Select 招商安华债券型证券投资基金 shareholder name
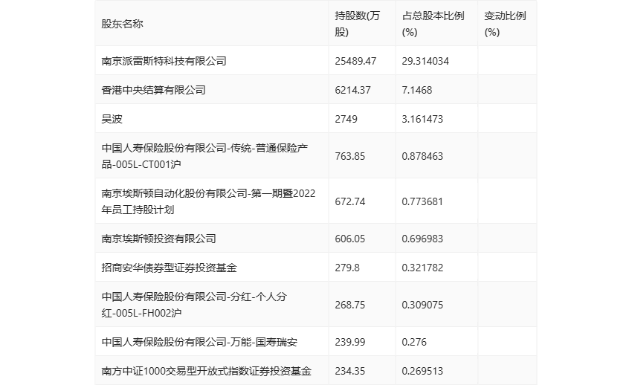Screen dimensions: 632x385 click(169, 268)
